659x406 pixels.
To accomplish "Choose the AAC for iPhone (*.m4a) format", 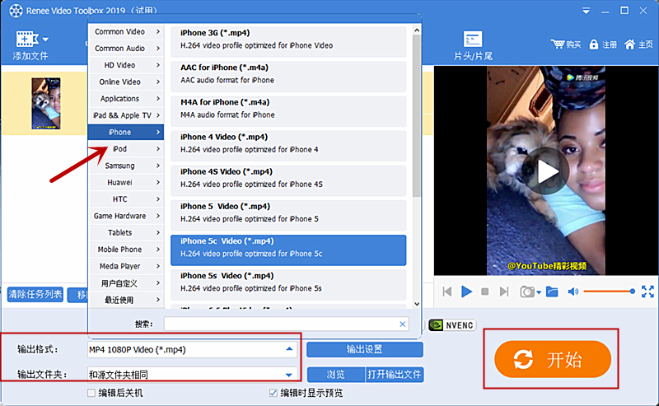I will [x=288, y=77].
